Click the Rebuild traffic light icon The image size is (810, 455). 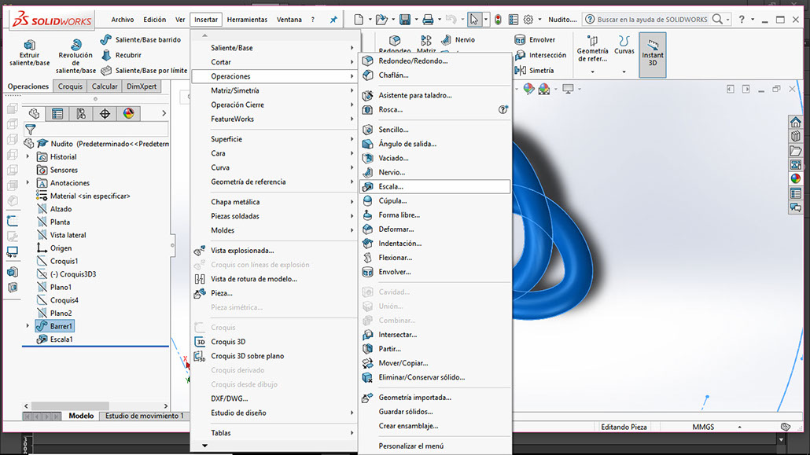[498, 20]
